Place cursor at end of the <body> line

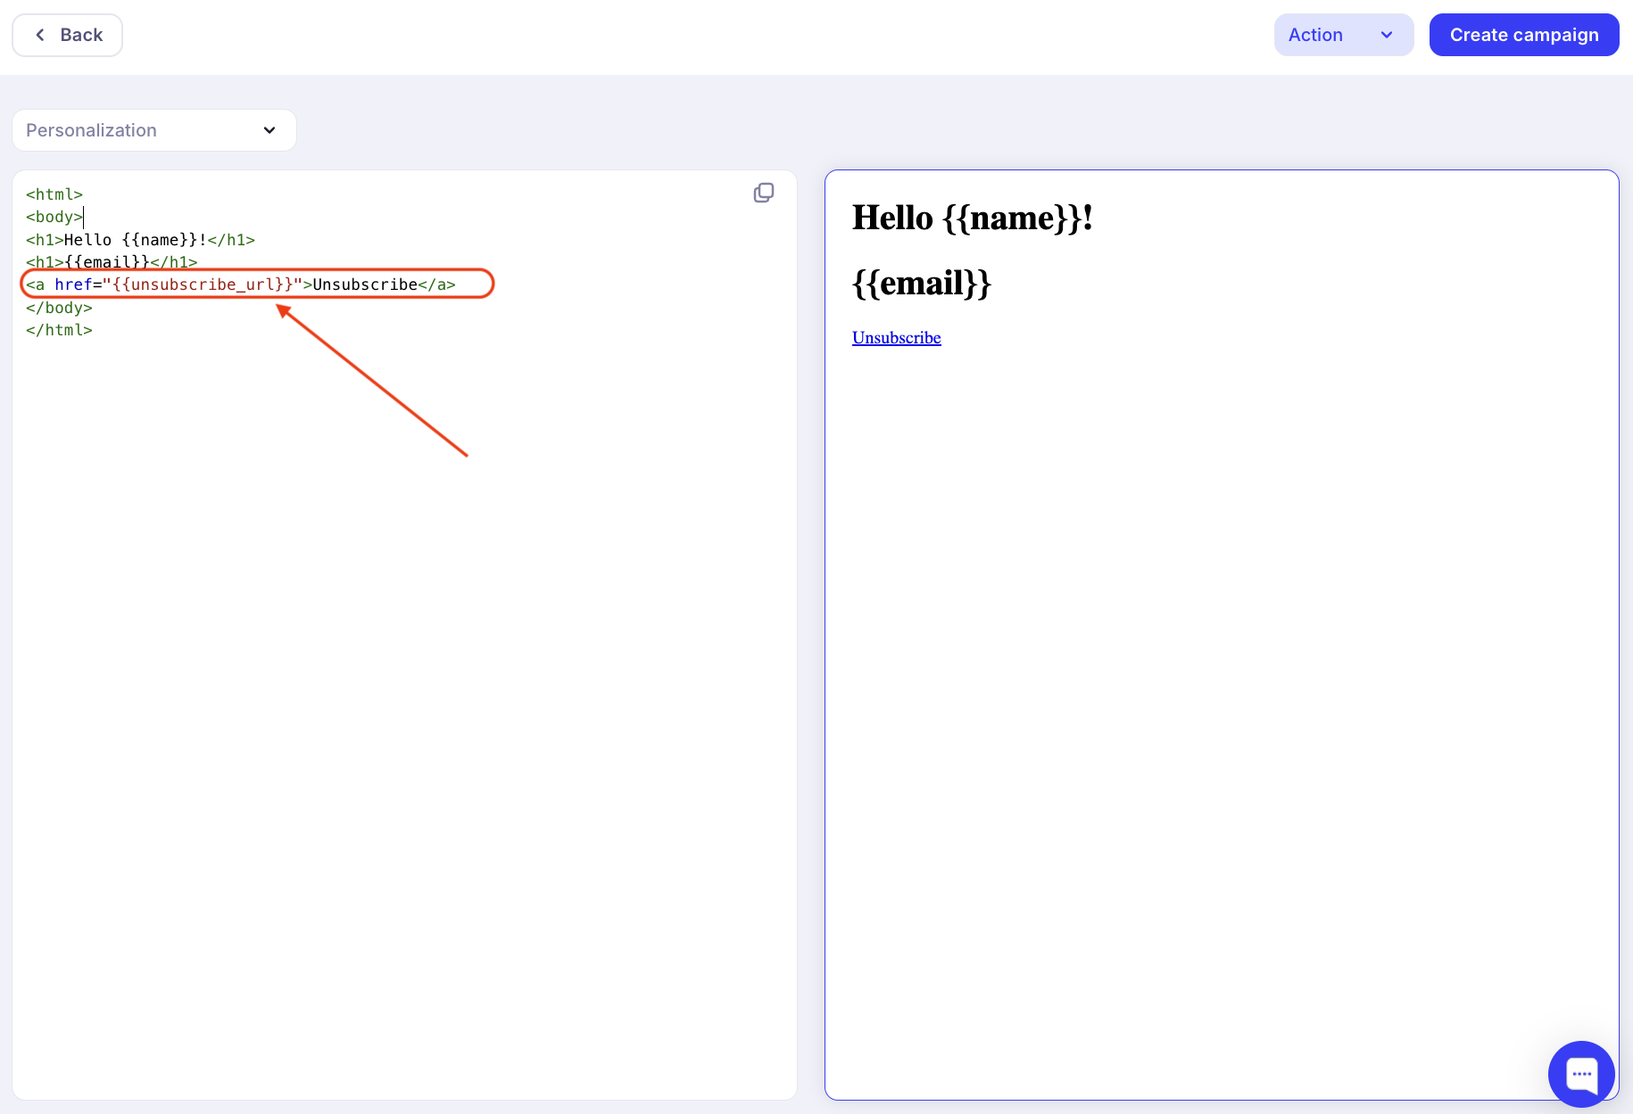(x=83, y=217)
